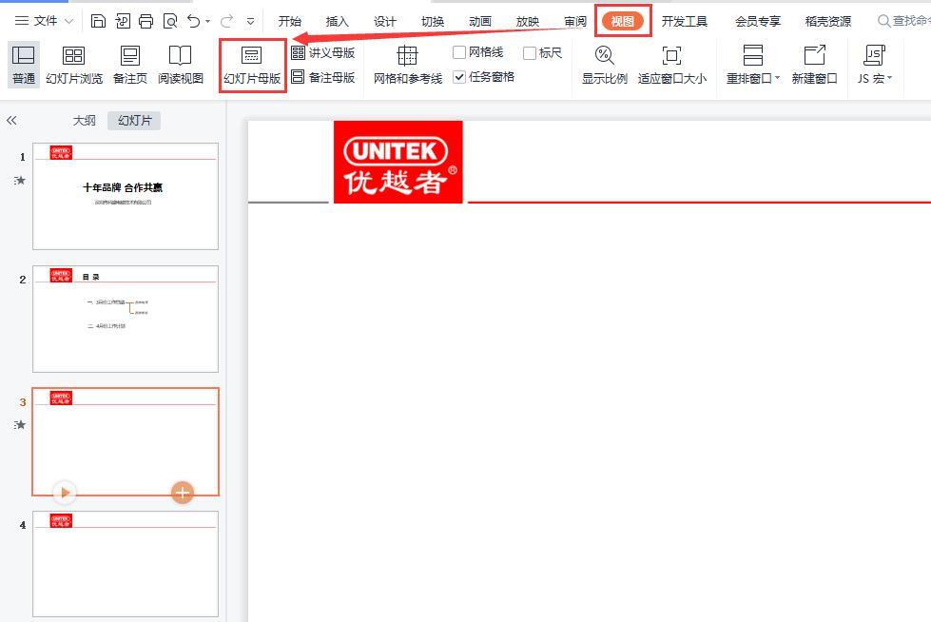The width and height of the screenshot is (931, 622).
Task: Open the 设计 ribbon tab
Action: [385, 21]
